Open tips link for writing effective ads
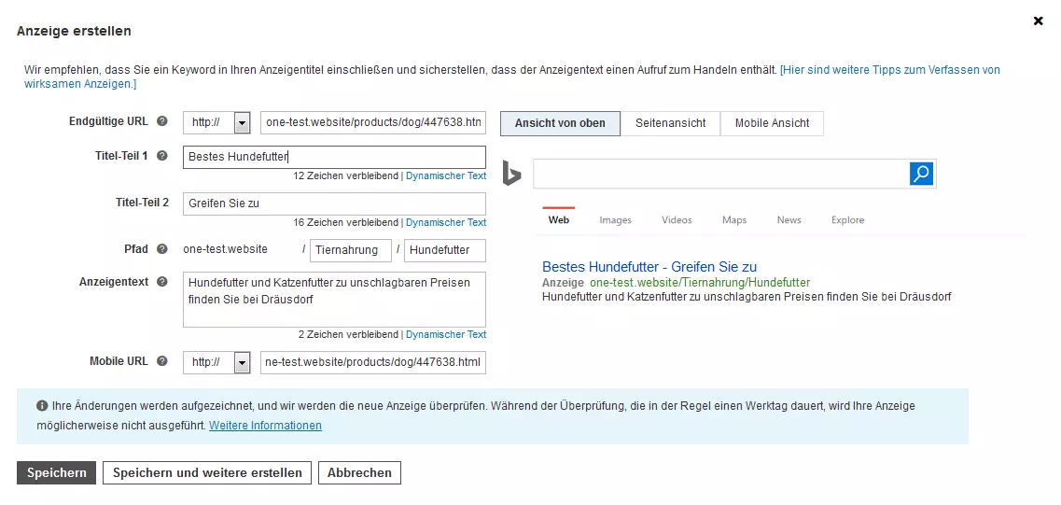 (x=511, y=77)
